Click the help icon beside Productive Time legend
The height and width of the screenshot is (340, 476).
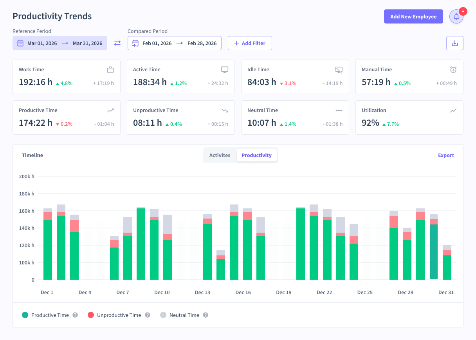click(75, 315)
